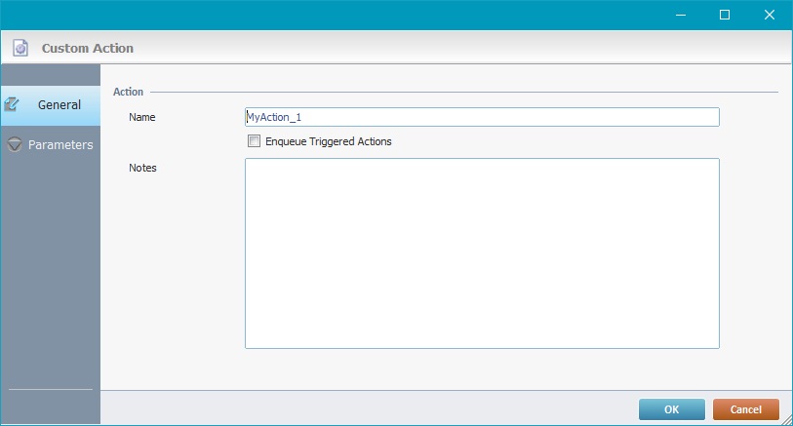Click the Notes field label
This screenshot has height=426, width=793.
point(142,168)
